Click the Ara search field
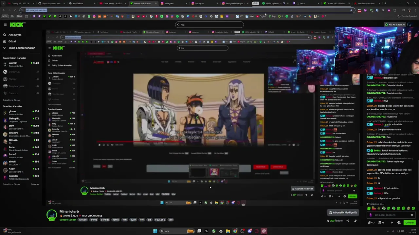 tap(209, 25)
